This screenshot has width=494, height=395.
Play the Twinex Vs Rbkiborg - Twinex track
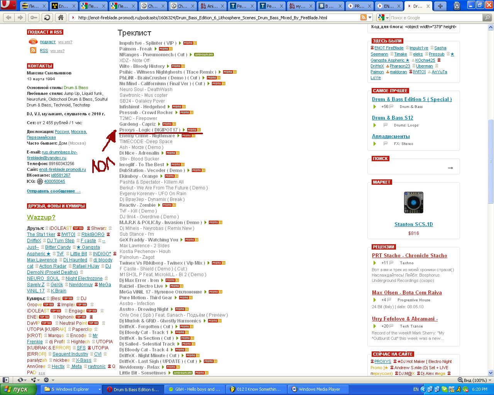(x=209, y=263)
